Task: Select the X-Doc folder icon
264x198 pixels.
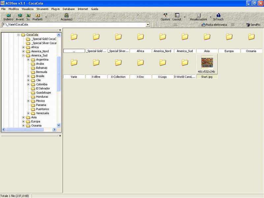Action: tap(141, 62)
